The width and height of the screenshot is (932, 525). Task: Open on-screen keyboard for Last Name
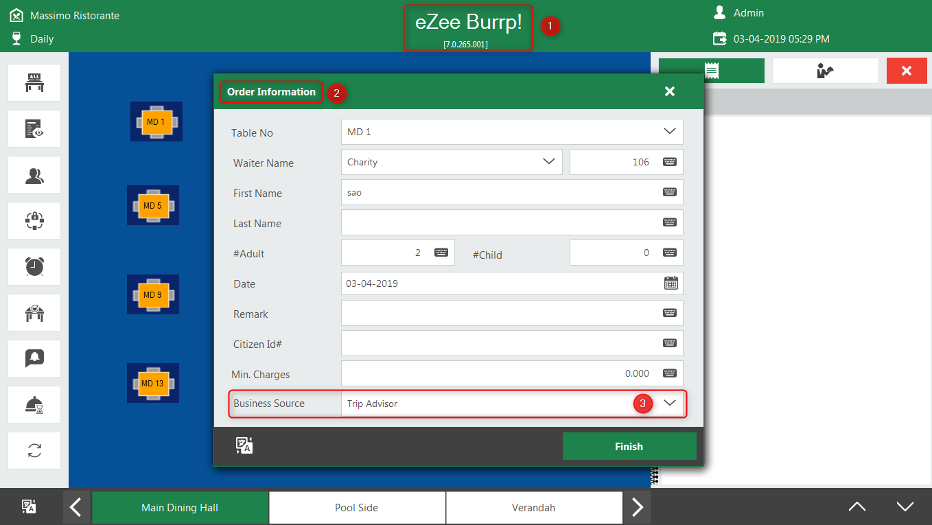(x=670, y=222)
